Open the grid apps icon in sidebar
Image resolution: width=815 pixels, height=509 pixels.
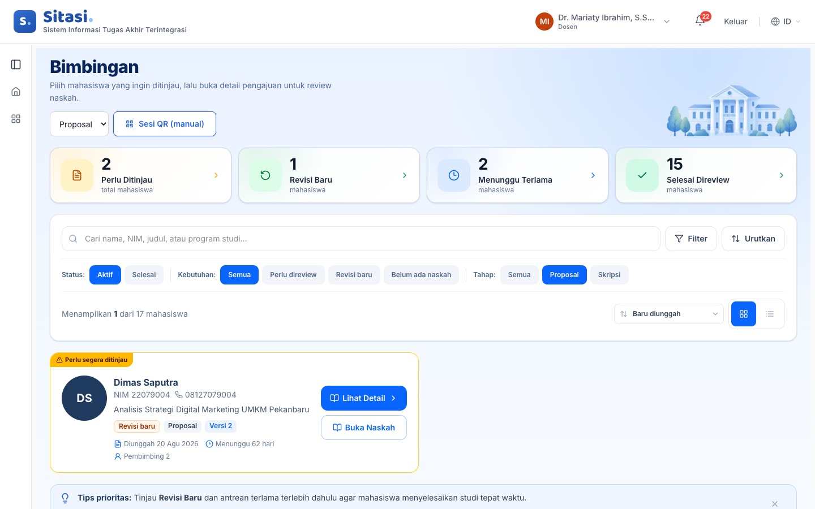16,119
